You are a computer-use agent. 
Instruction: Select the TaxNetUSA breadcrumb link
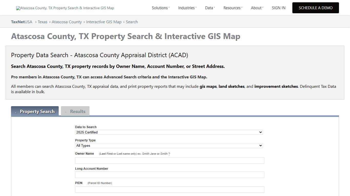click(x=22, y=22)
